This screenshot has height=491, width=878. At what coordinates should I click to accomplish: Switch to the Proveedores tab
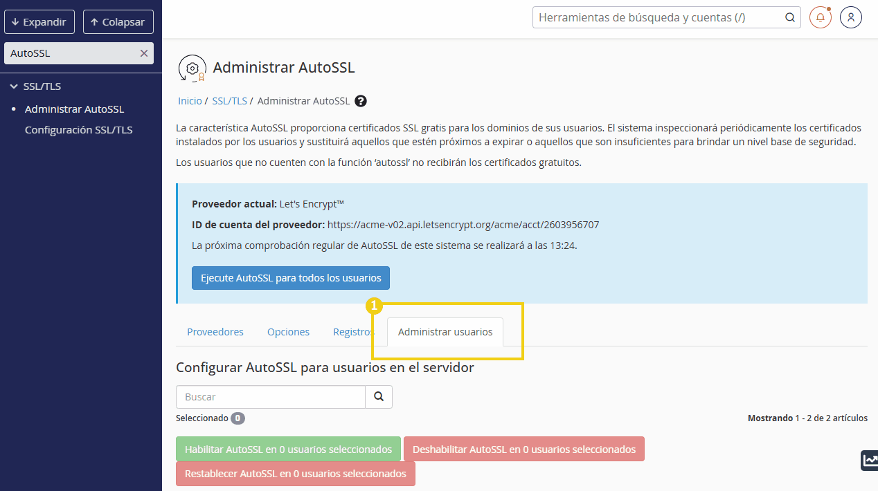[x=215, y=332]
